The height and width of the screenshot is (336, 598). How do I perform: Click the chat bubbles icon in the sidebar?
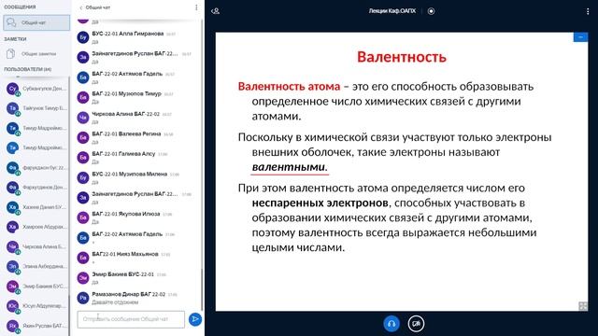11,22
